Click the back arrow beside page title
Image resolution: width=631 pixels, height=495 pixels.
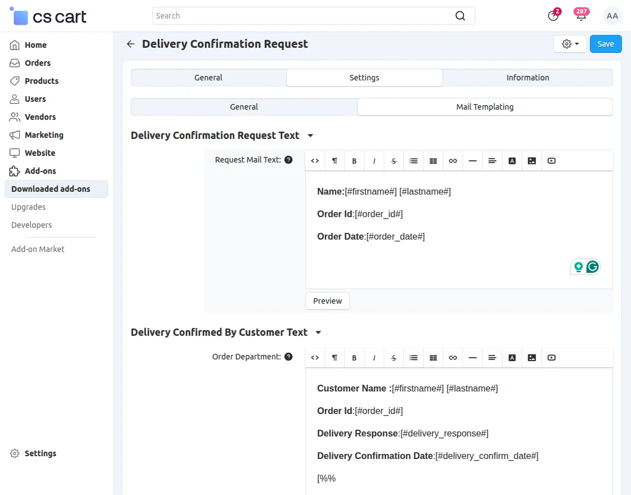coord(131,44)
